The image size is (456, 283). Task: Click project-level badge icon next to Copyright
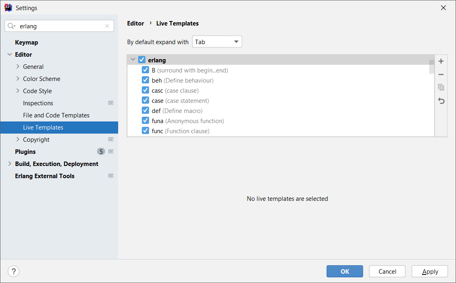111,139
